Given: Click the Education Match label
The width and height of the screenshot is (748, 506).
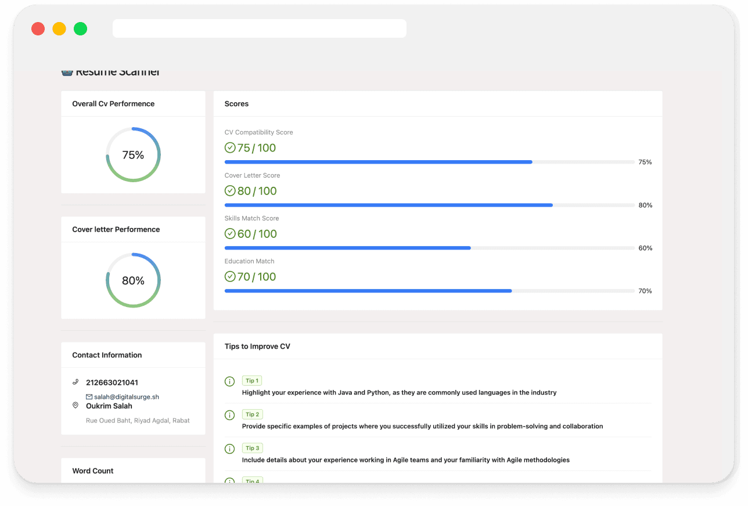Looking at the screenshot, I should 250,261.
